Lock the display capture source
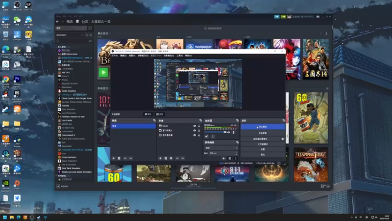 click(199, 135)
